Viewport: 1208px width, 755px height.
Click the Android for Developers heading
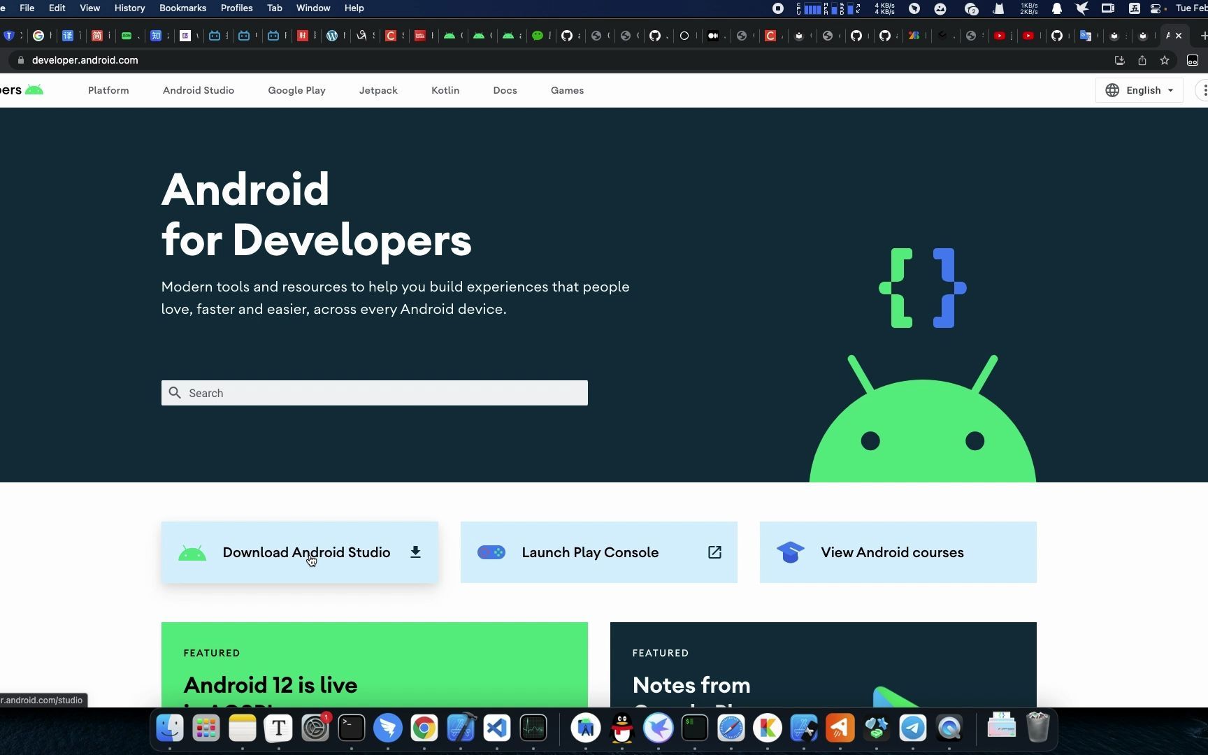click(317, 215)
